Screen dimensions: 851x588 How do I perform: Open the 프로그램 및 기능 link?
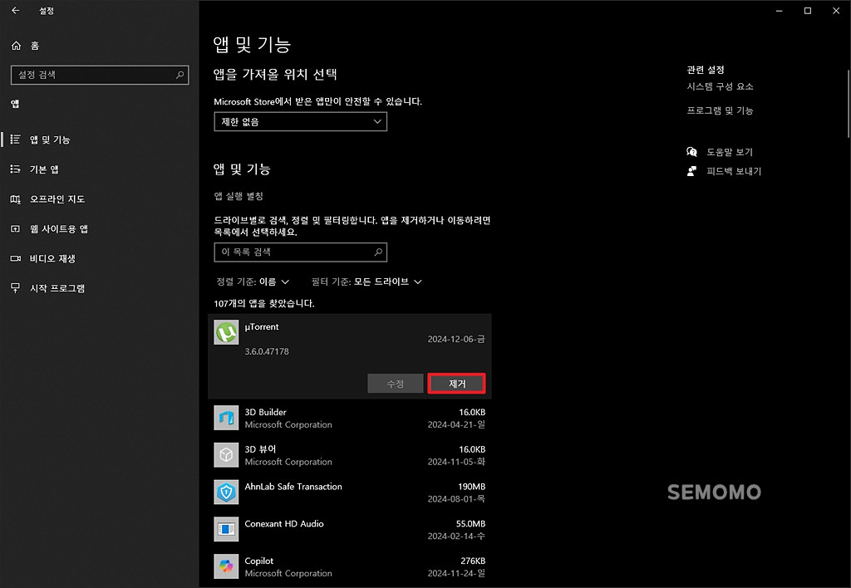click(x=720, y=110)
